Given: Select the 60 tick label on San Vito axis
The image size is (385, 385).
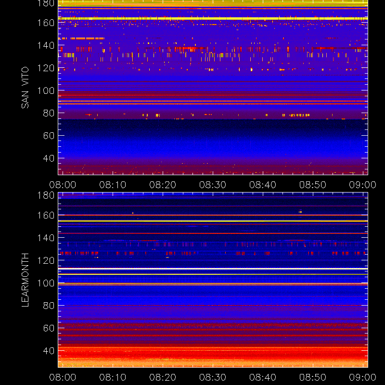Looking at the screenshot, I should (49, 136).
